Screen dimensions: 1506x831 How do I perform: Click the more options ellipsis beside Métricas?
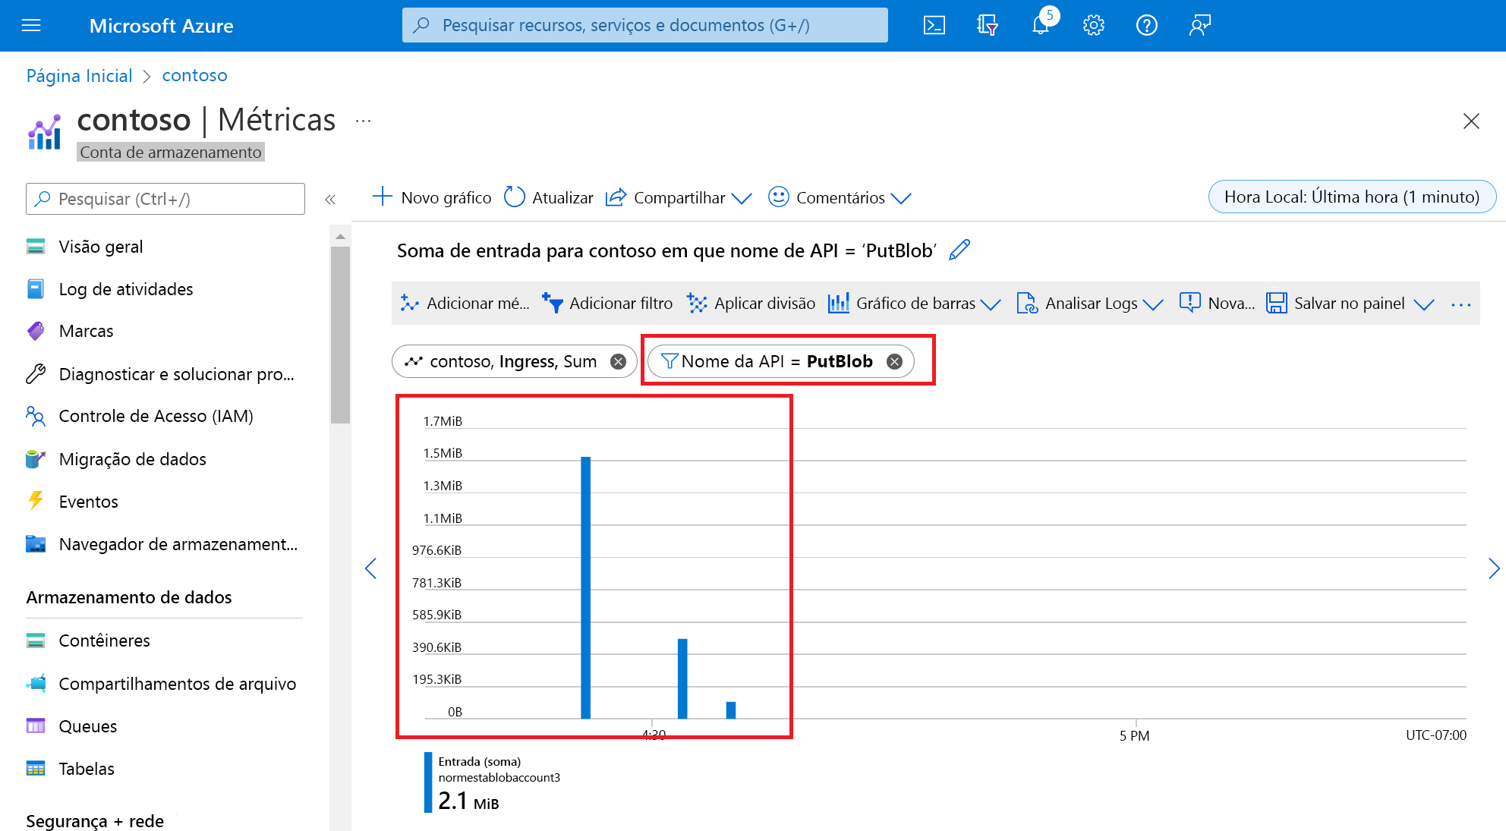pyautogui.click(x=364, y=121)
